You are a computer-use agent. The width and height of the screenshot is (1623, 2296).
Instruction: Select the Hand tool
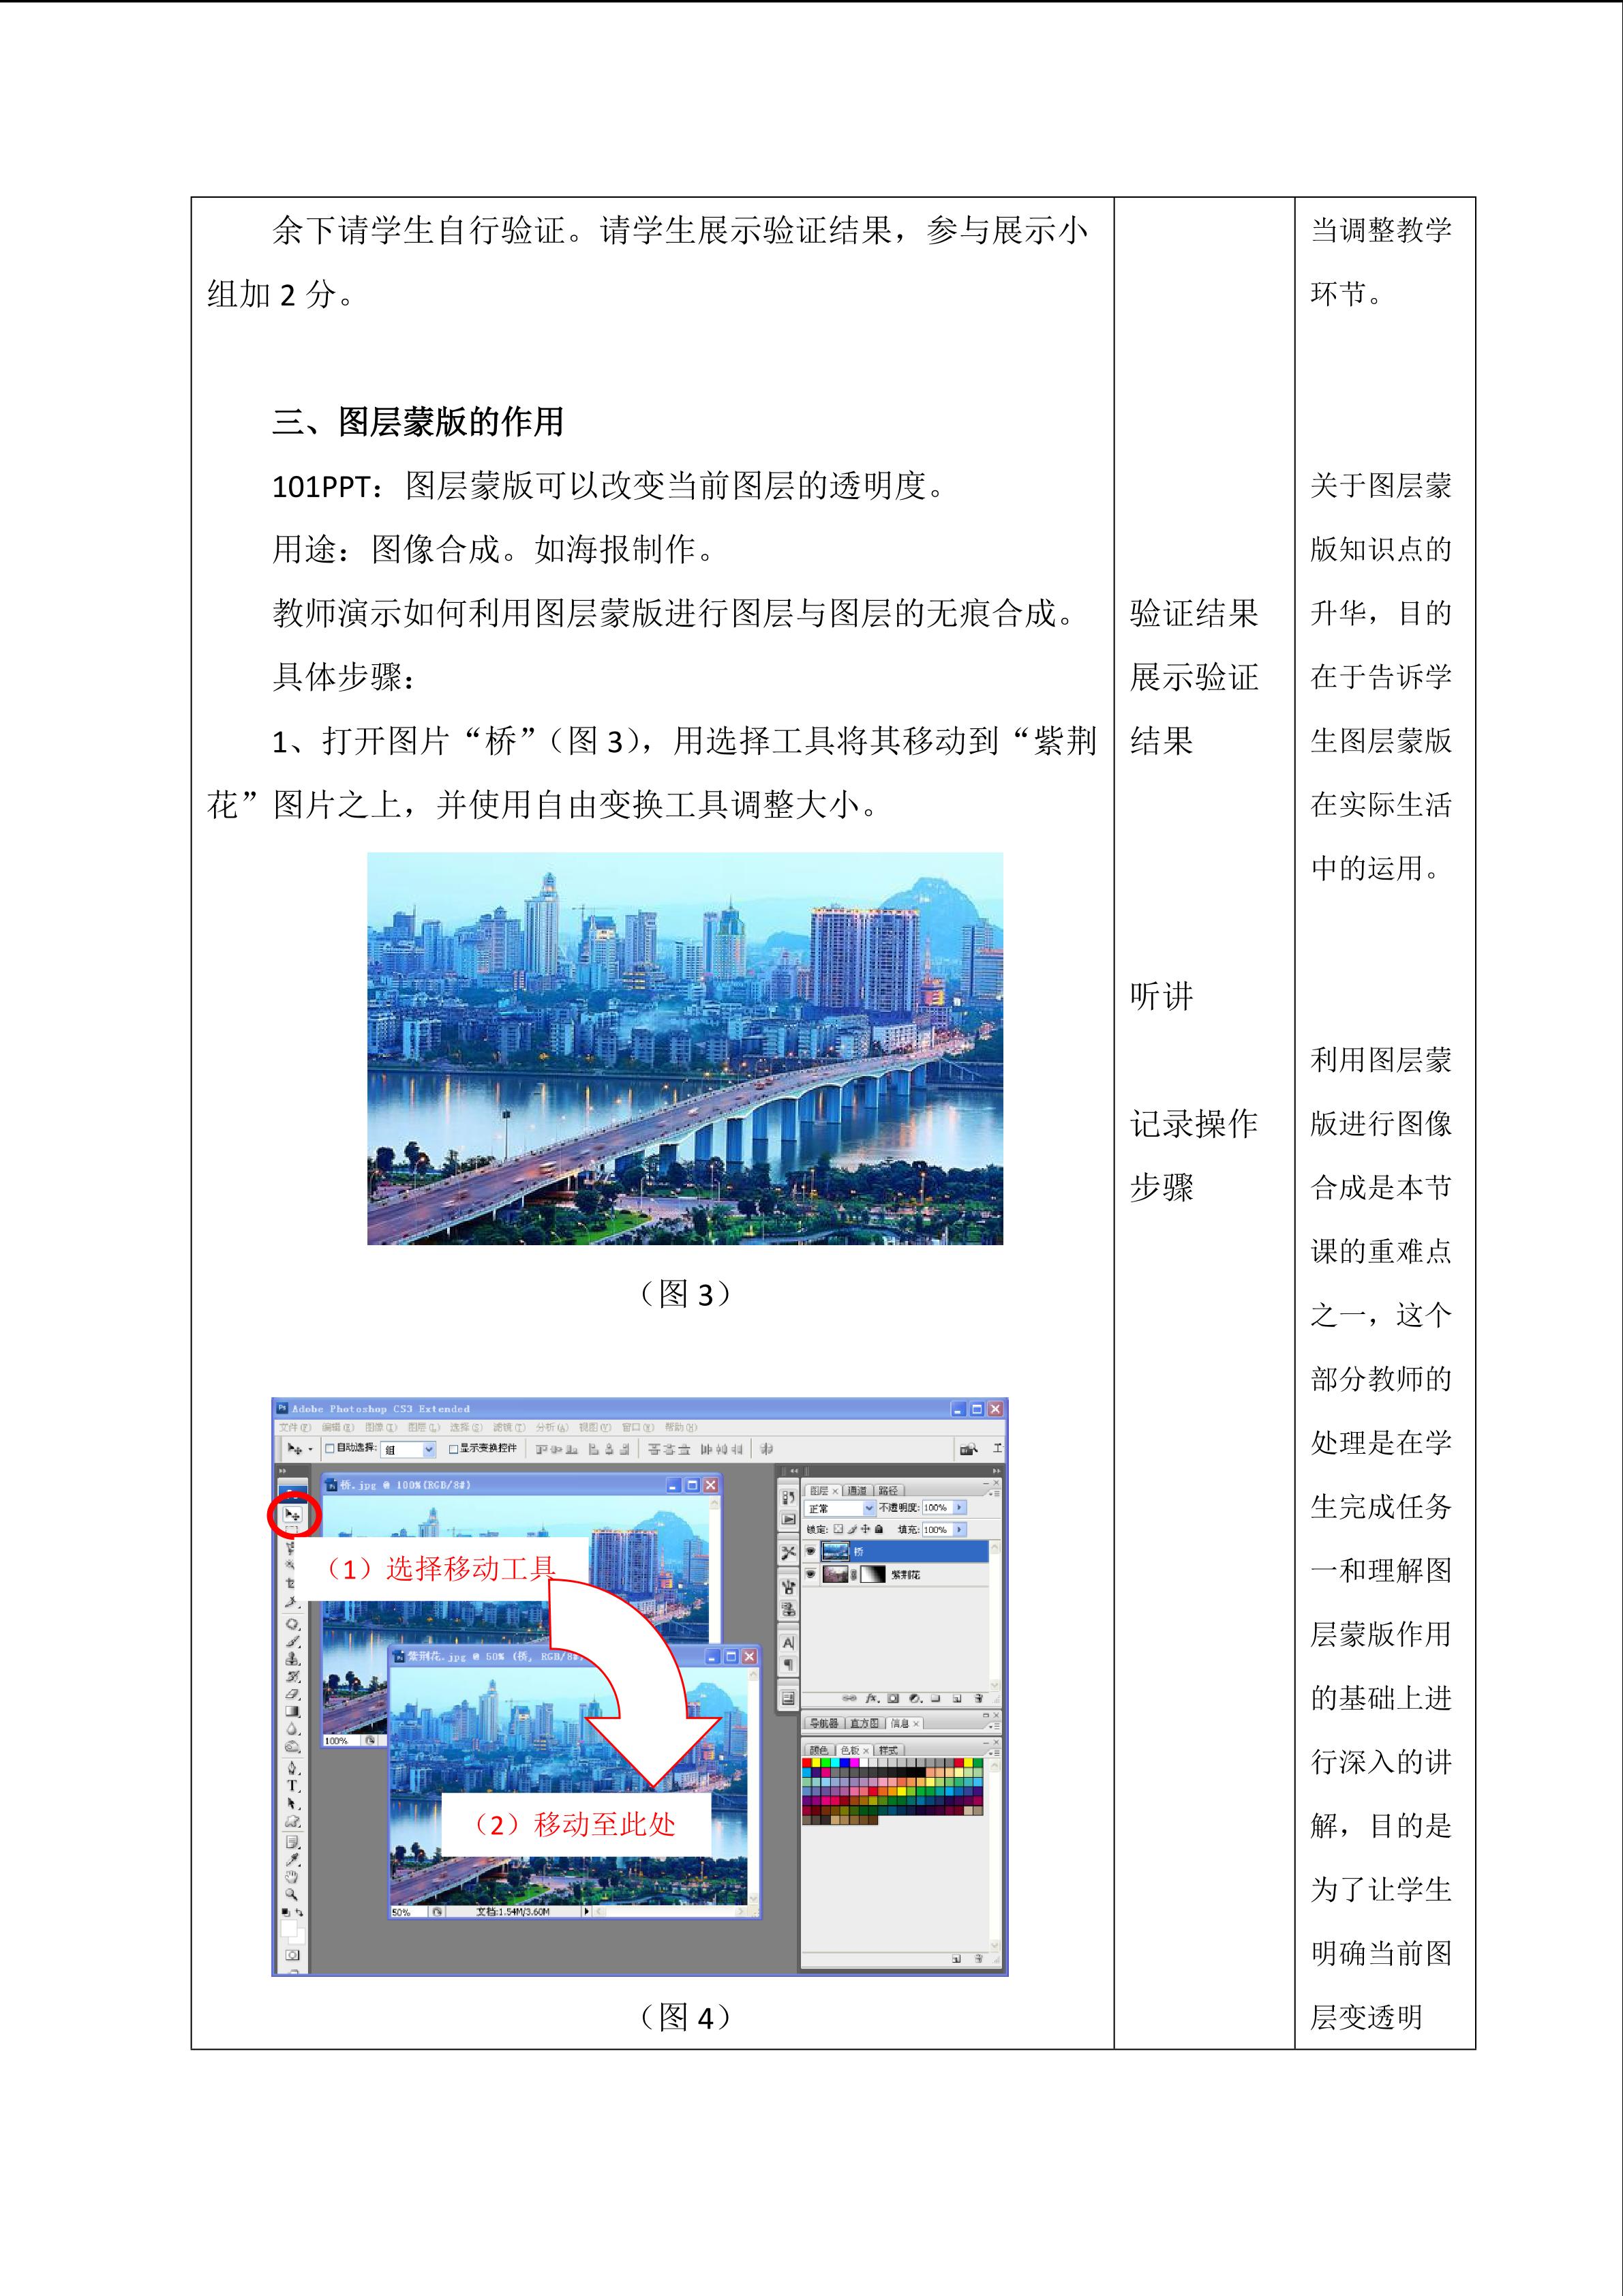point(293,1878)
